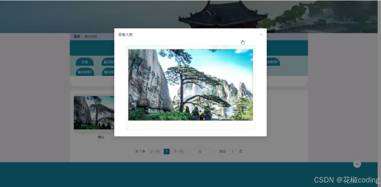Go to previous page with 上一页
This screenshot has height=187, width=381.
[155, 152]
